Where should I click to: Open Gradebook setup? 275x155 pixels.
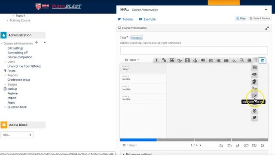click(19, 80)
